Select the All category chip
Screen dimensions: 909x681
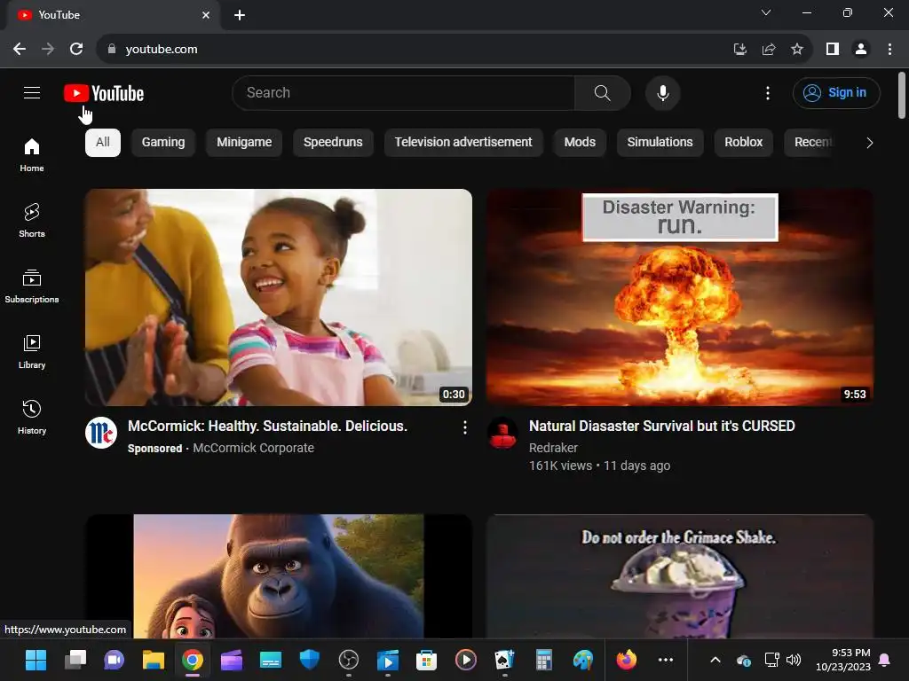(103, 143)
